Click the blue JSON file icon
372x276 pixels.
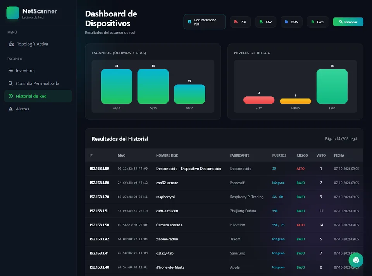coord(286,22)
